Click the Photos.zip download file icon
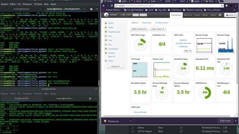Viewport: 239px width, 134px height. [105, 121]
